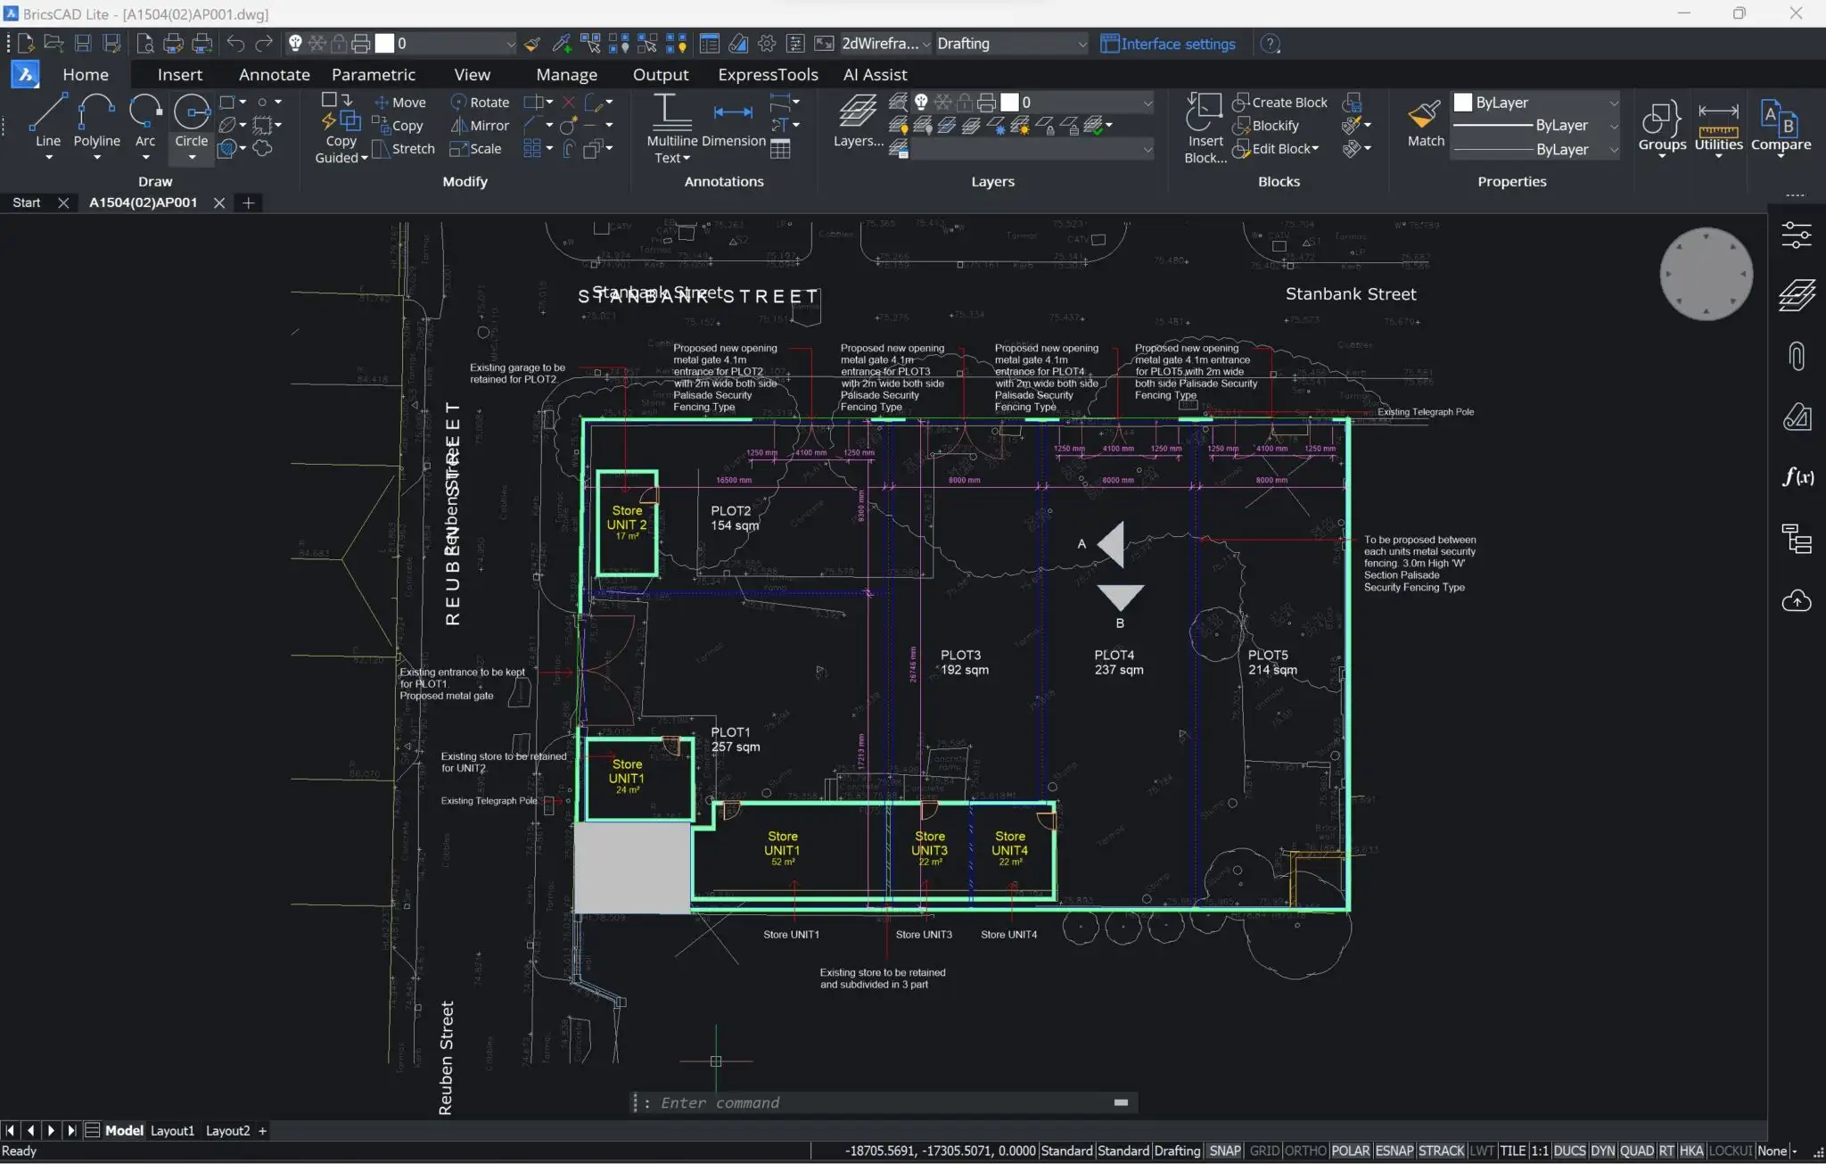Click Interface settings button

pos(1168,44)
